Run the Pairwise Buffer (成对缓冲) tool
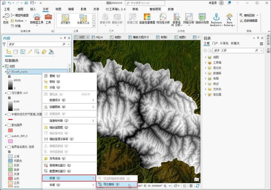This screenshot has height=190, width=271. point(65,19)
